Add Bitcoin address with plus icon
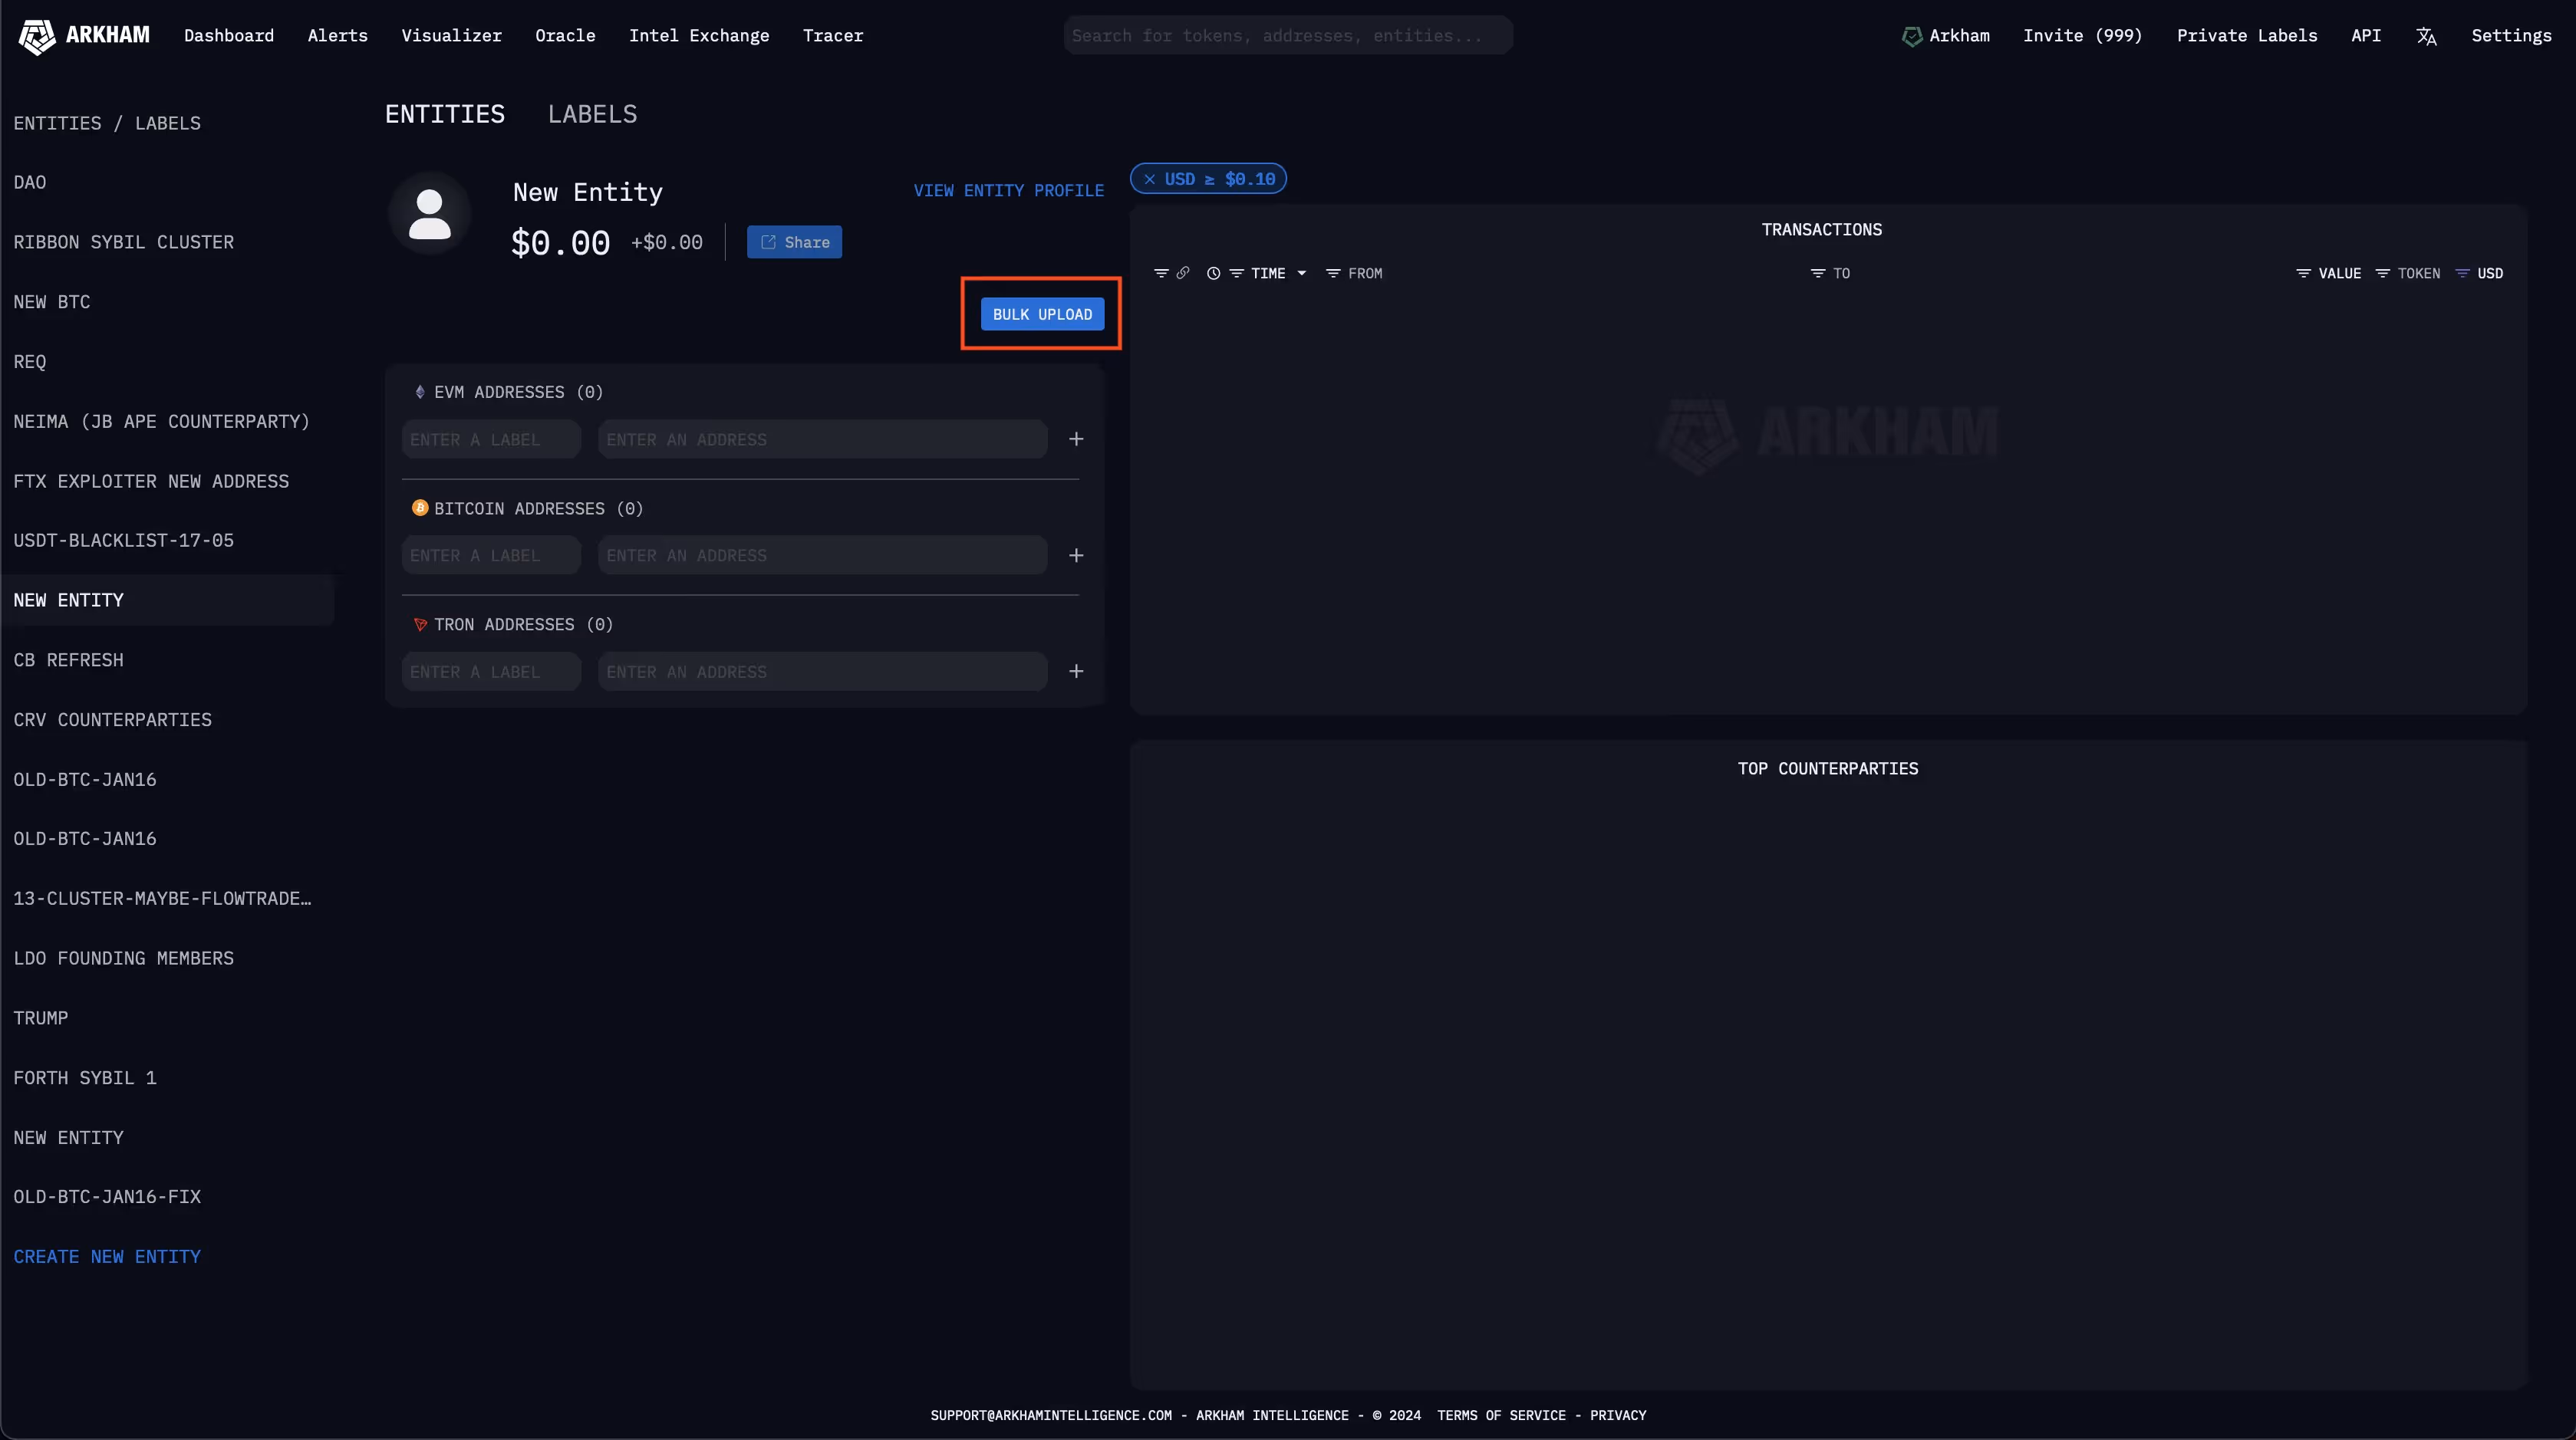2576x1440 pixels. coord(1076,556)
